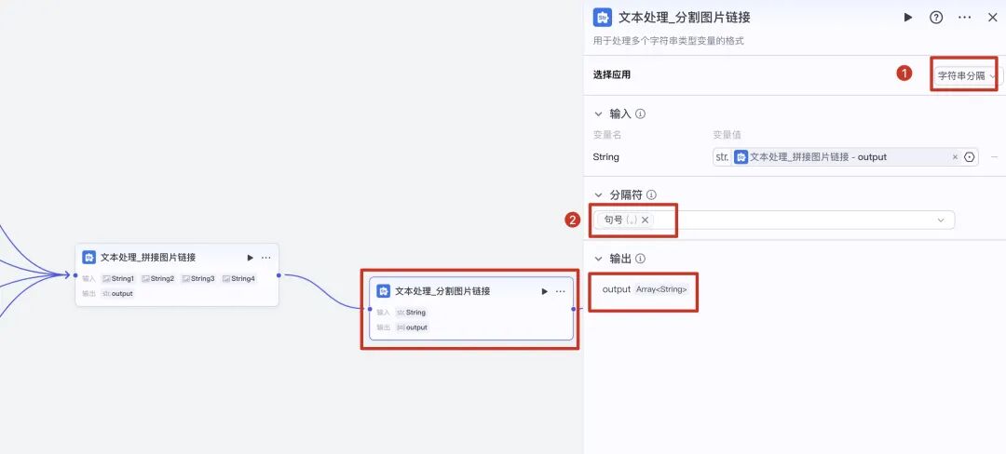Show info tooltip next to 分隔符

click(x=651, y=194)
